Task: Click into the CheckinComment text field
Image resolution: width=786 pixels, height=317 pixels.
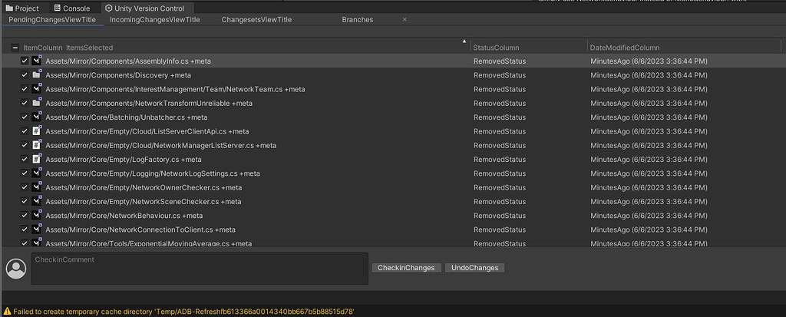Action: [x=200, y=270]
